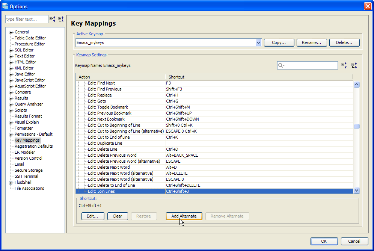Collapse all tree items icon beside filter box
The image size is (374, 251).
61,19
